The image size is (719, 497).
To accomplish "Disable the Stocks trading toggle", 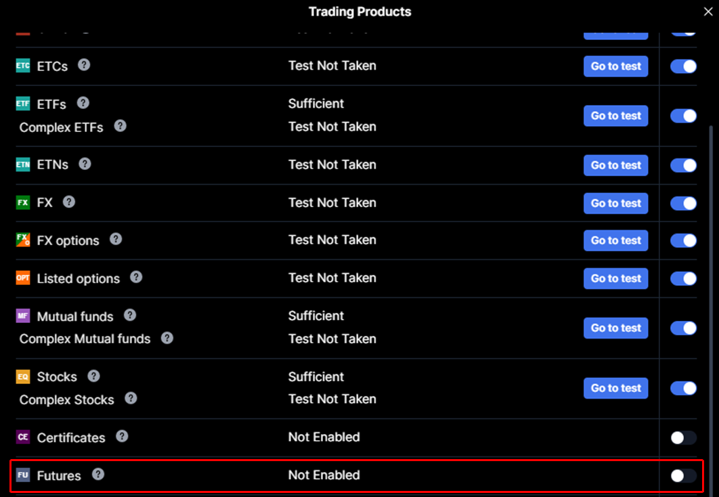I will tap(683, 388).
